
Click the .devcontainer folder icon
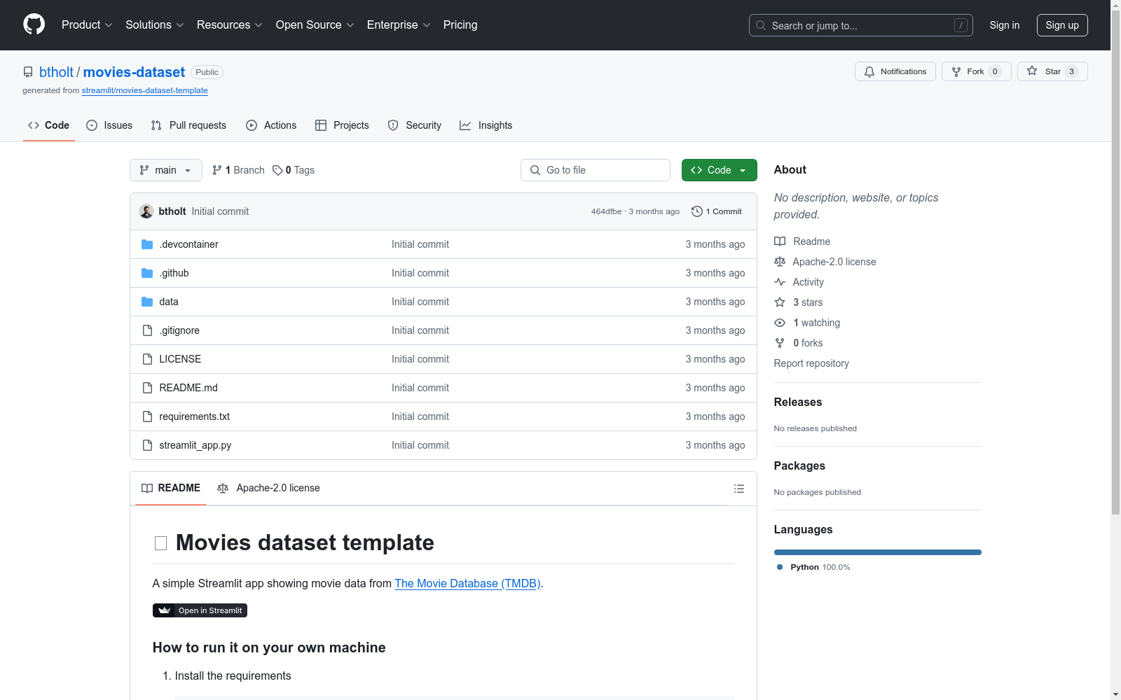click(x=147, y=244)
